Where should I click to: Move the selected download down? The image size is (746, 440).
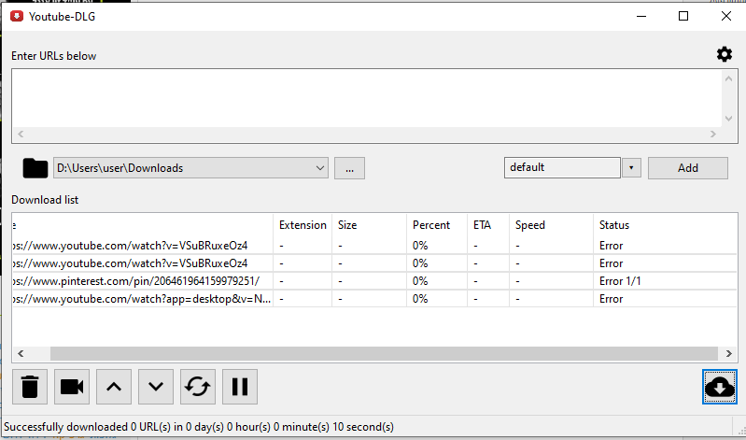click(x=156, y=387)
